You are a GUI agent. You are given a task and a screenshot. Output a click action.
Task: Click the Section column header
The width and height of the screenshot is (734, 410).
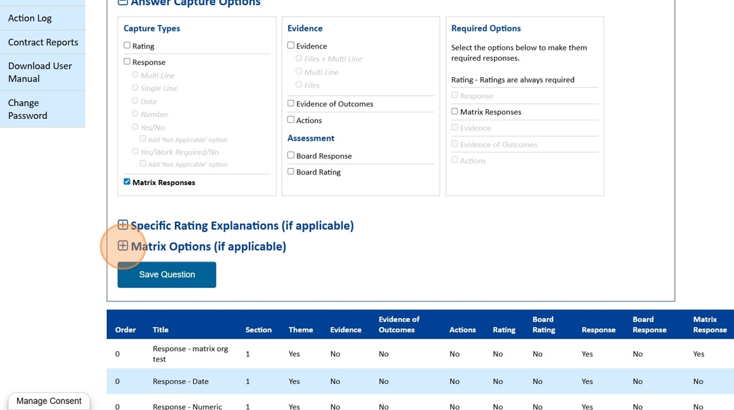(x=258, y=330)
